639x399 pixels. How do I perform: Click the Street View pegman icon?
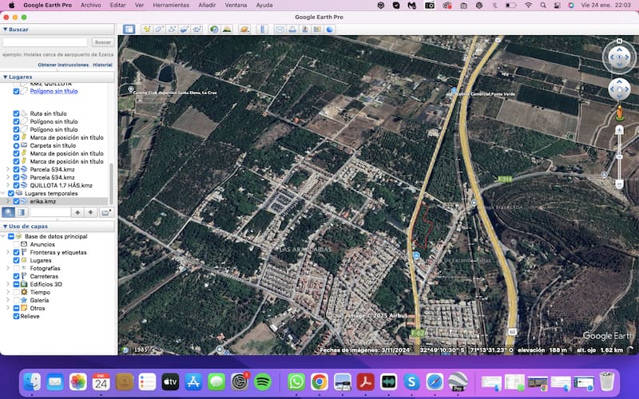pyautogui.click(x=620, y=113)
